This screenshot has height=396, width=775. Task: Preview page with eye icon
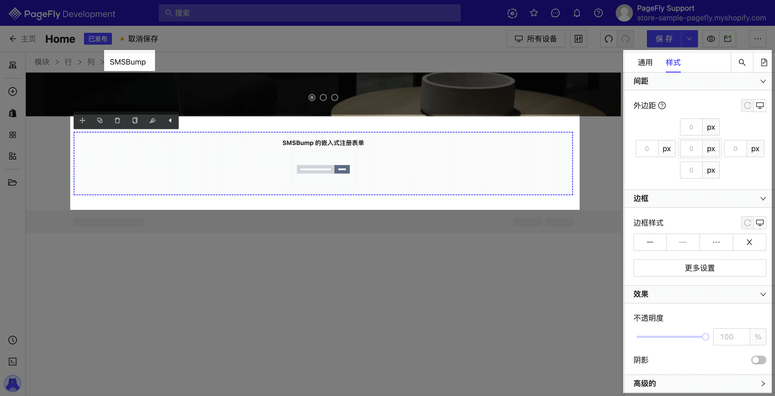tap(711, 39)
